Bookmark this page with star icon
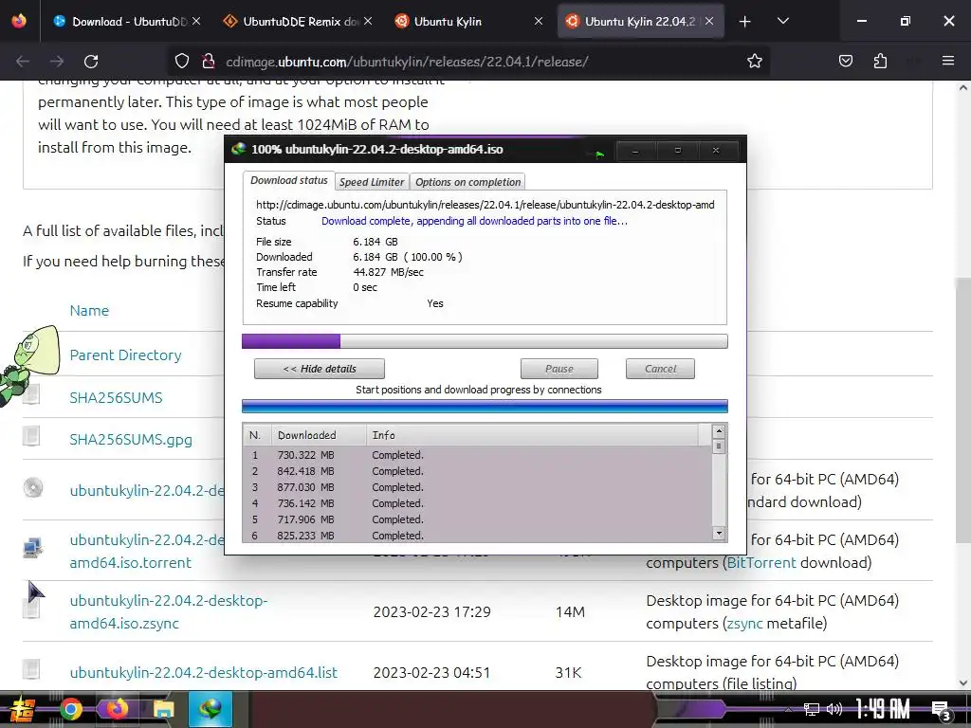The height and width of the screenshot is (728, 971). pyautogui.click(x=754, y=61)
